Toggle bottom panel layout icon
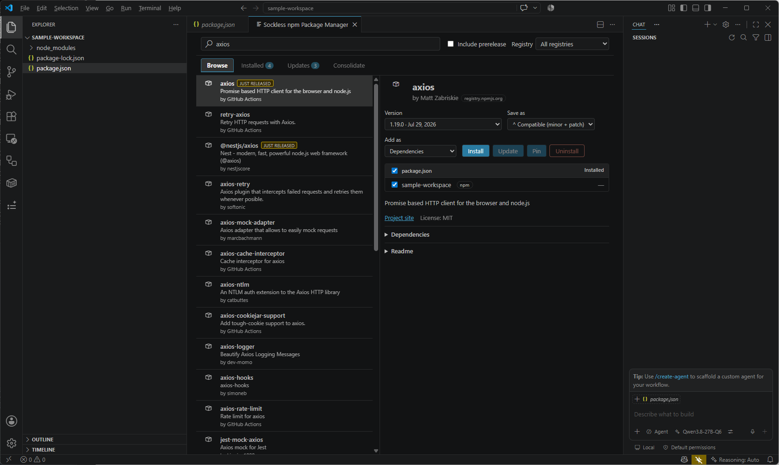This screenshot has width=779, height=465. point(696,8)
